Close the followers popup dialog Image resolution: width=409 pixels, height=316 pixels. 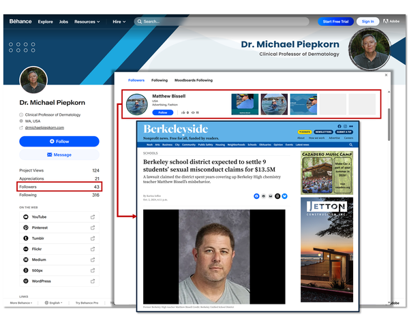[x=386, y=75]
